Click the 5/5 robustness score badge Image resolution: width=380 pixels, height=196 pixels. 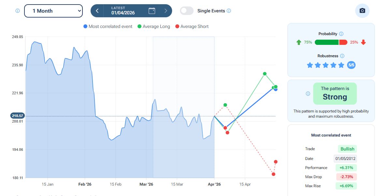(x=351, y=65)
